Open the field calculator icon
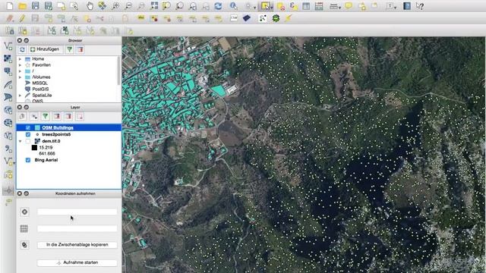Image resolution: width=486 pixels, height=273 pixels. point(319,6)
